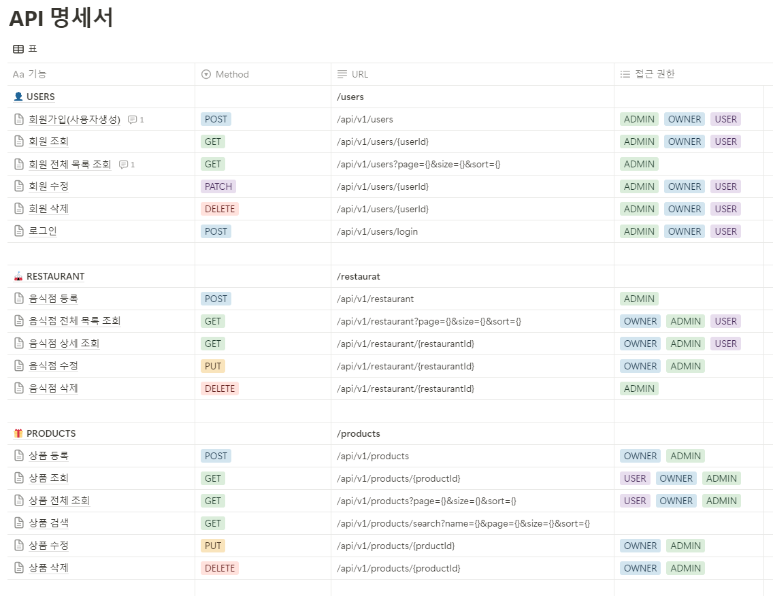Image resolution: width=773 pixels, height=596 pixels.
Task: Select the POST tag in 로그인 row
Action: click(x=216, y=231)
